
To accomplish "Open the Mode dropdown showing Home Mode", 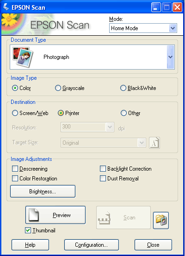I will pyautogui.click(x=143, y=28).
